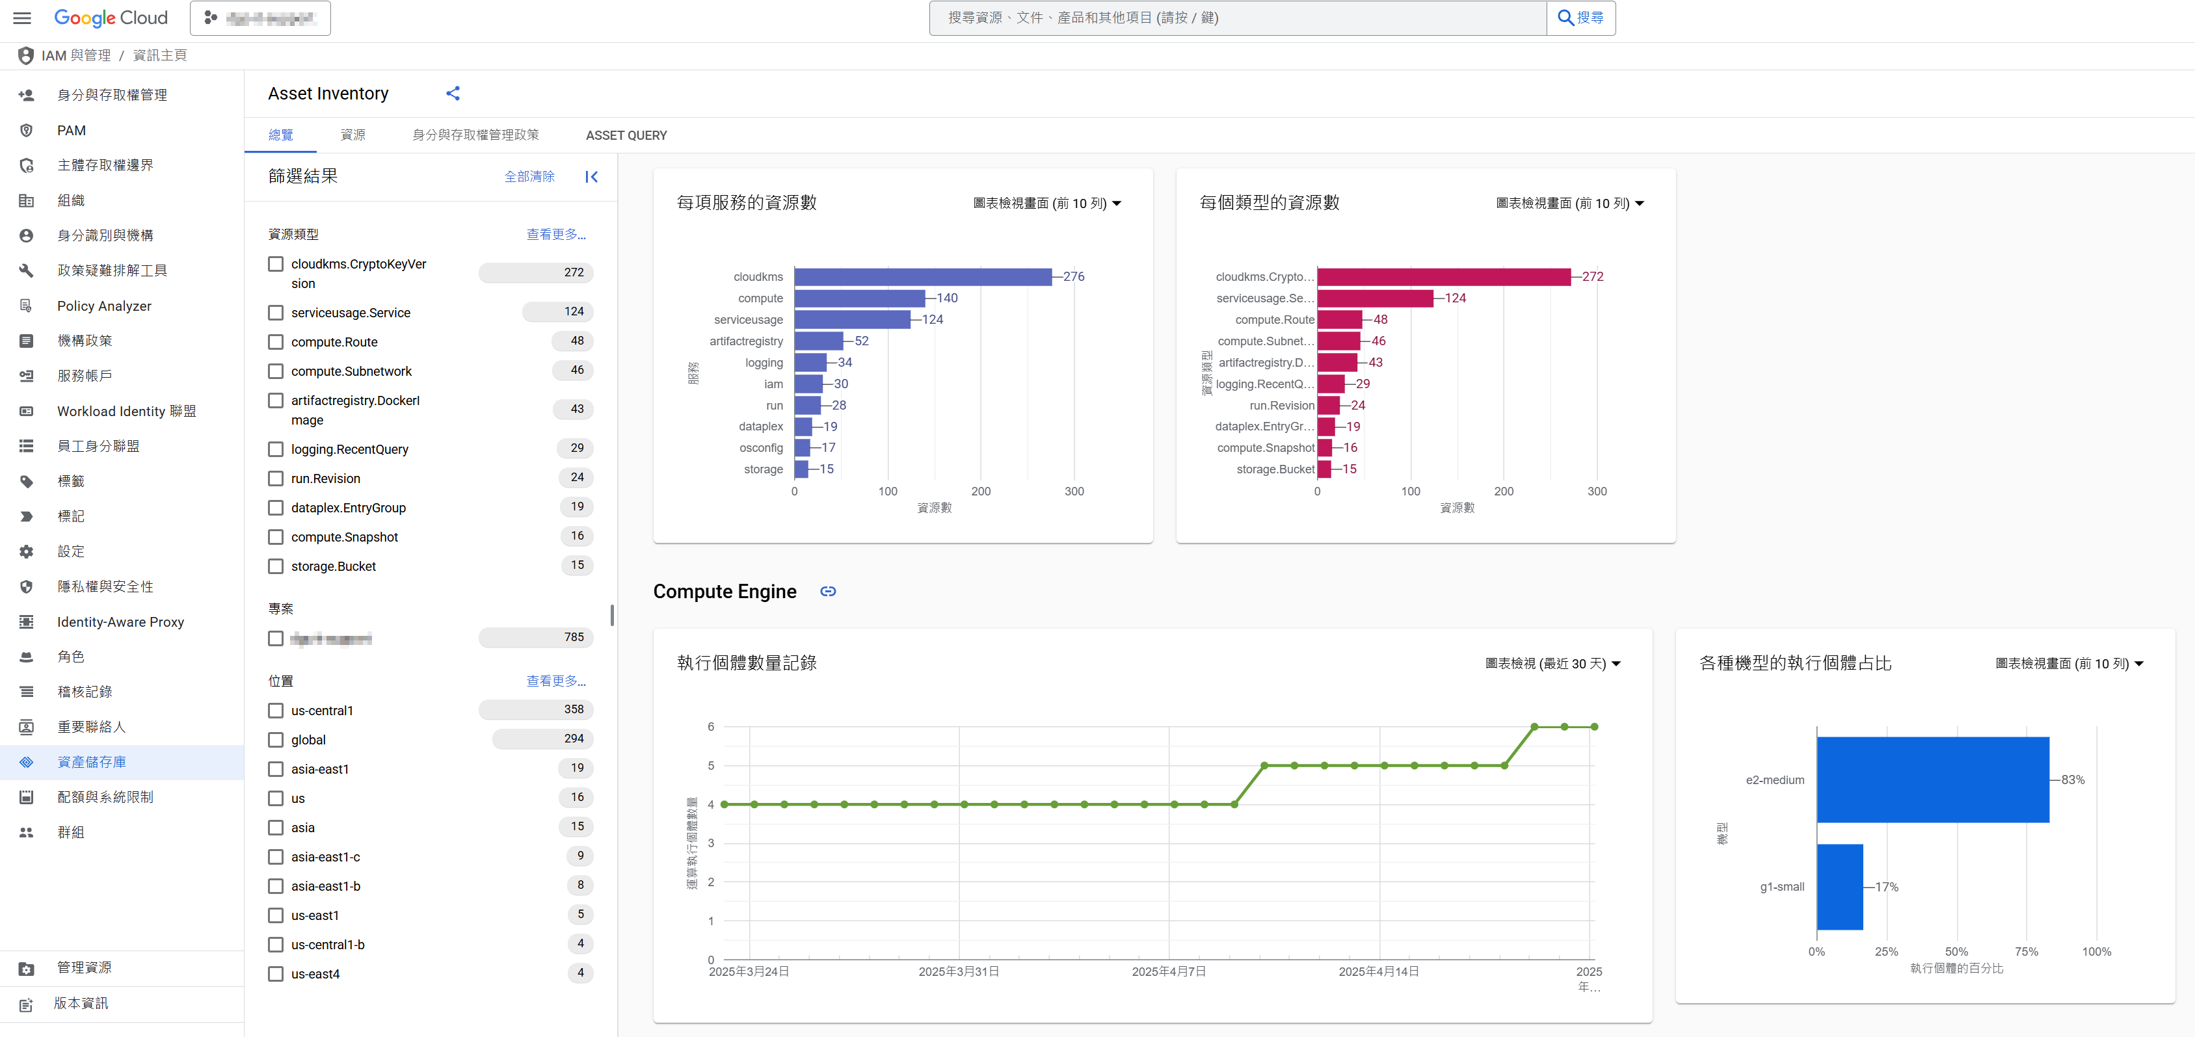Open chart view dropdown for 每項服務的資源數

[x=1047, y=203]
